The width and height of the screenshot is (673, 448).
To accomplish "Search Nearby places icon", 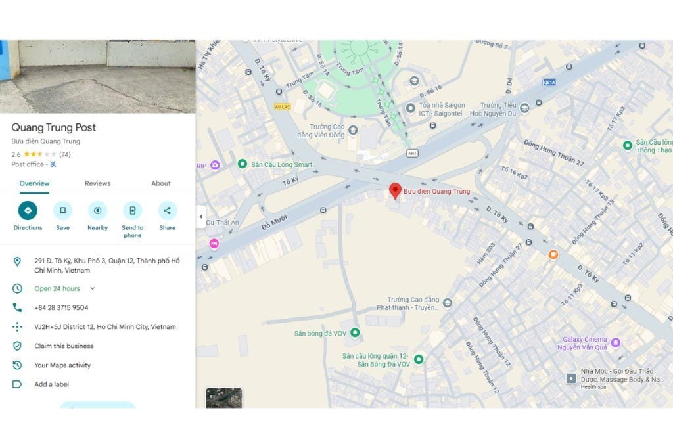I will click(x=97, y=211).
